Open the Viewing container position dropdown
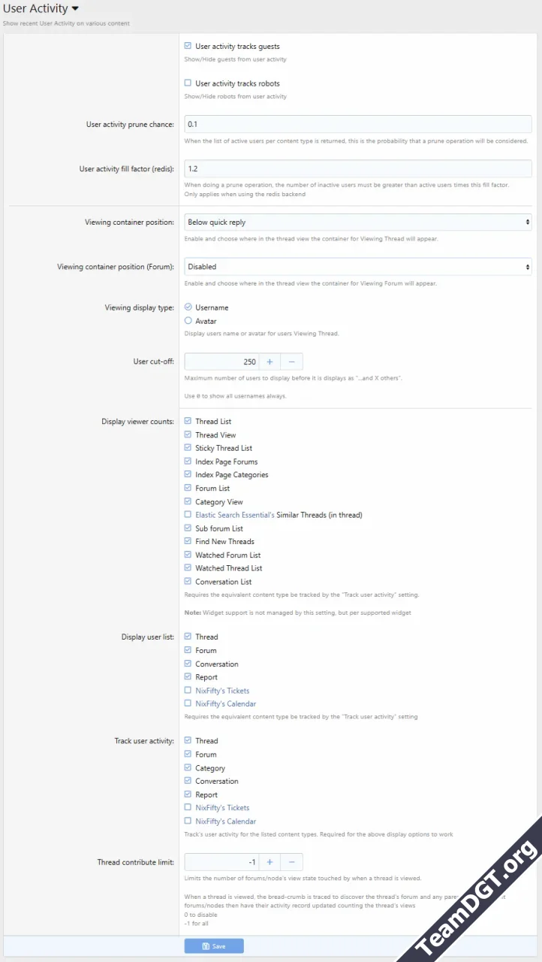542x962 pixels. click(358, 222)
